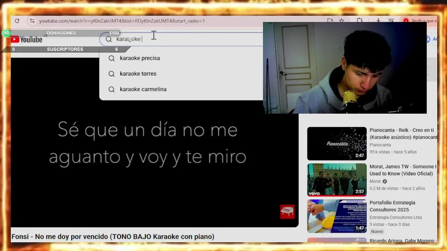This screenshot has width=447, height=251.
Task: Reload the page with the browser refresh icon
Action: point(17,21)
